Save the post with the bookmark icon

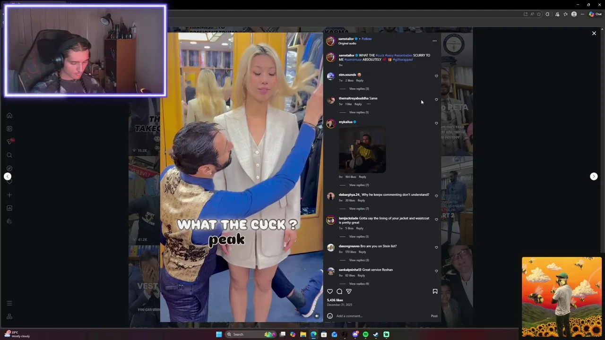[435, 291]
